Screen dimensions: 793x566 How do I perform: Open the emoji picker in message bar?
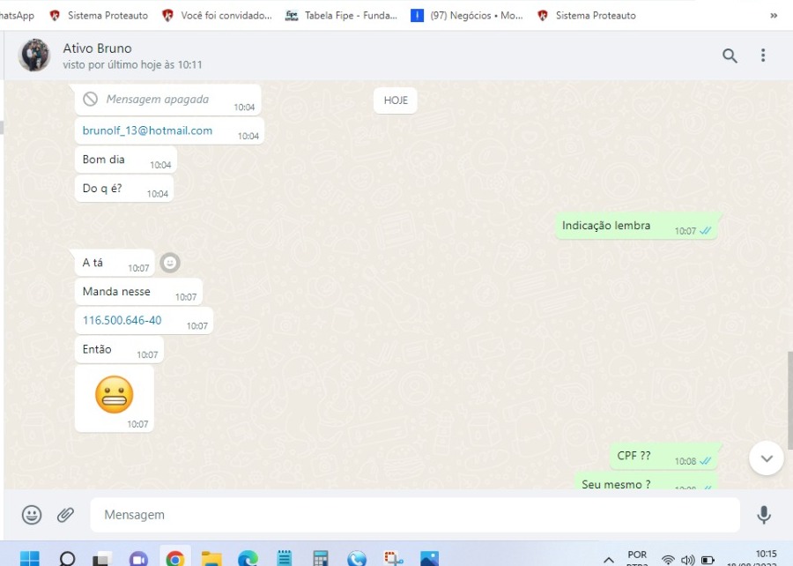32,515
